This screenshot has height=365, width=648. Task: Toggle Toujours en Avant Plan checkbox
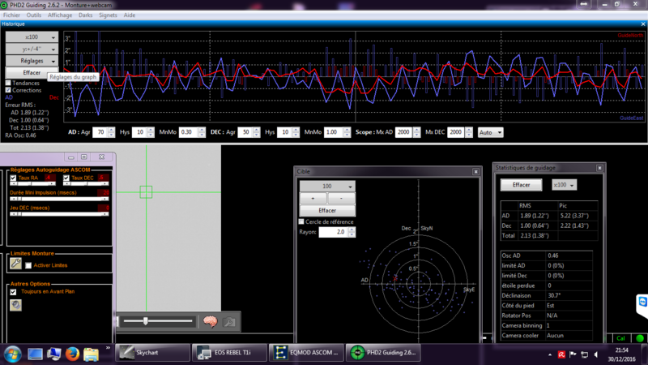pyautogui.click(x=13, y=292)
